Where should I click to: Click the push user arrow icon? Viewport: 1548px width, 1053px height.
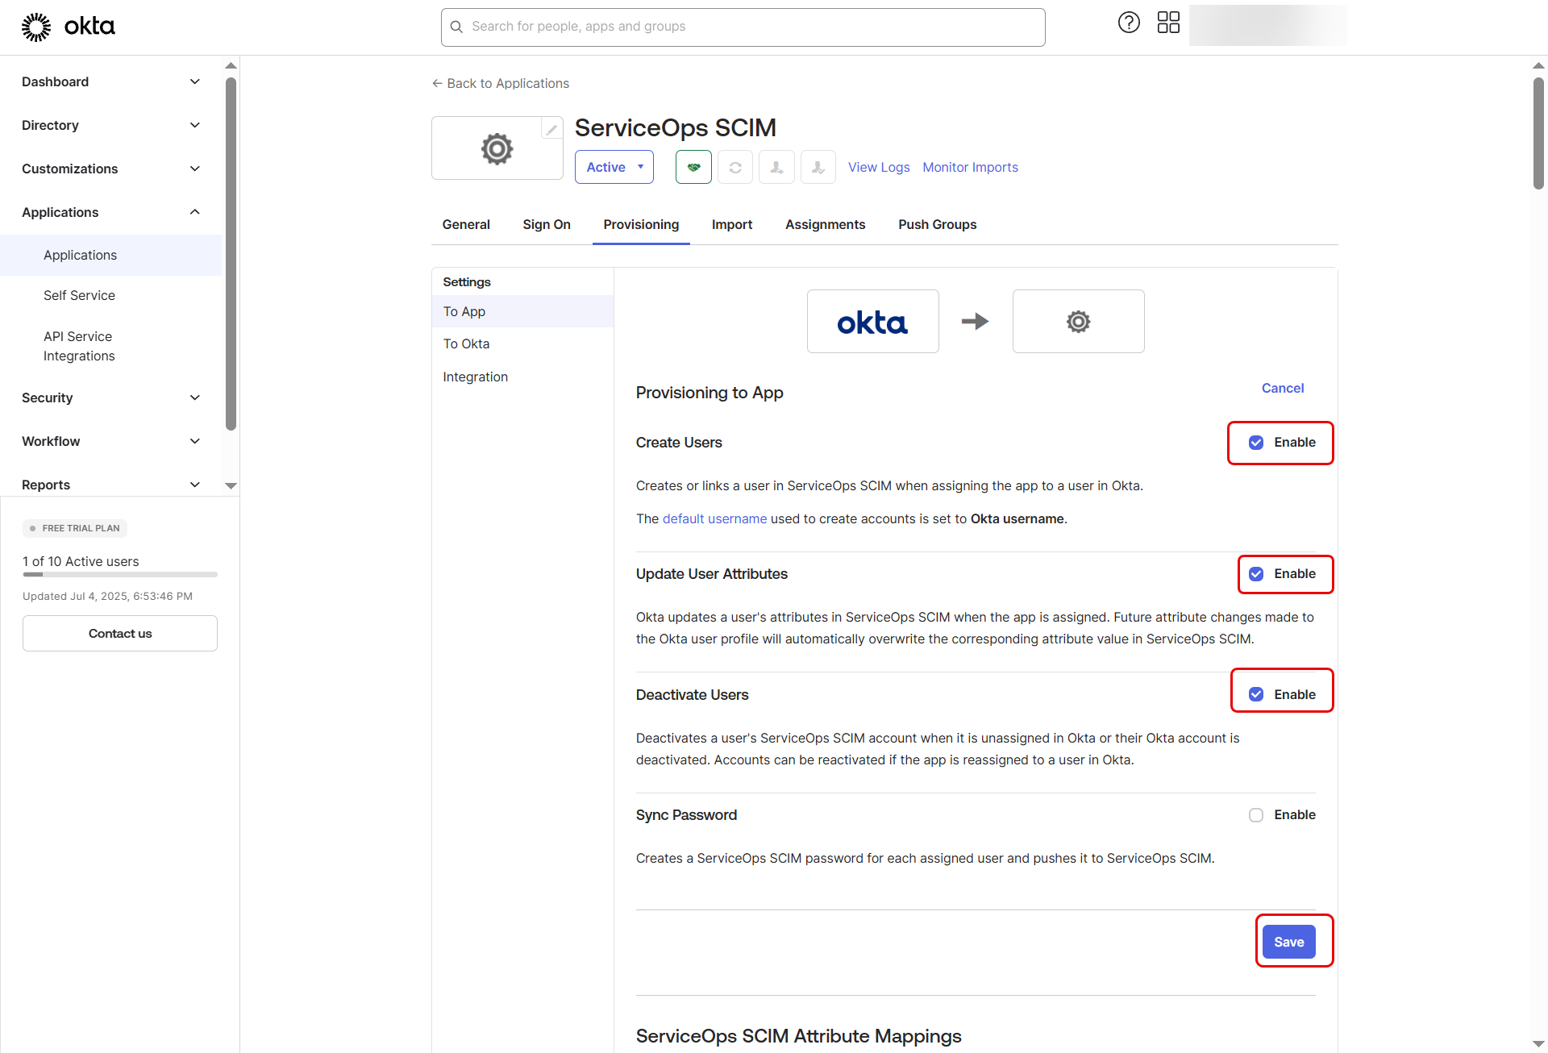(776, 167)
